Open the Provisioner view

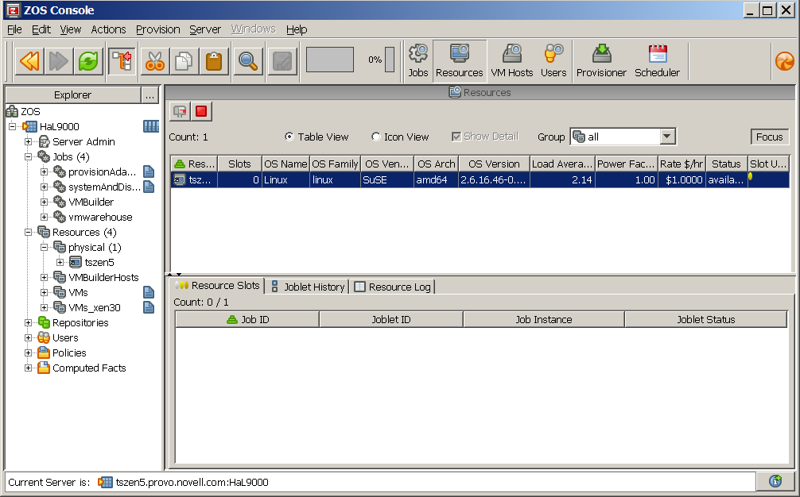(x=601, y=61)
